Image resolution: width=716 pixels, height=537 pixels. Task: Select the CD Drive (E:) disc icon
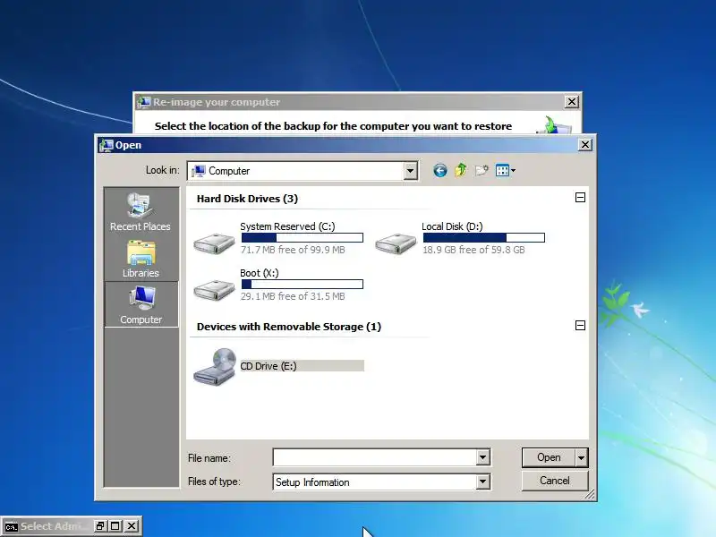(x=215, y=367)
